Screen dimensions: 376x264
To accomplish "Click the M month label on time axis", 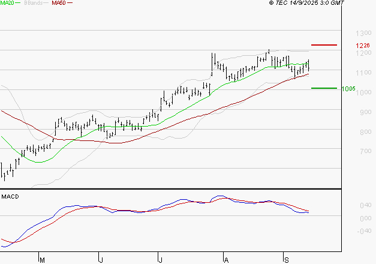I will (x=42, y=260).
